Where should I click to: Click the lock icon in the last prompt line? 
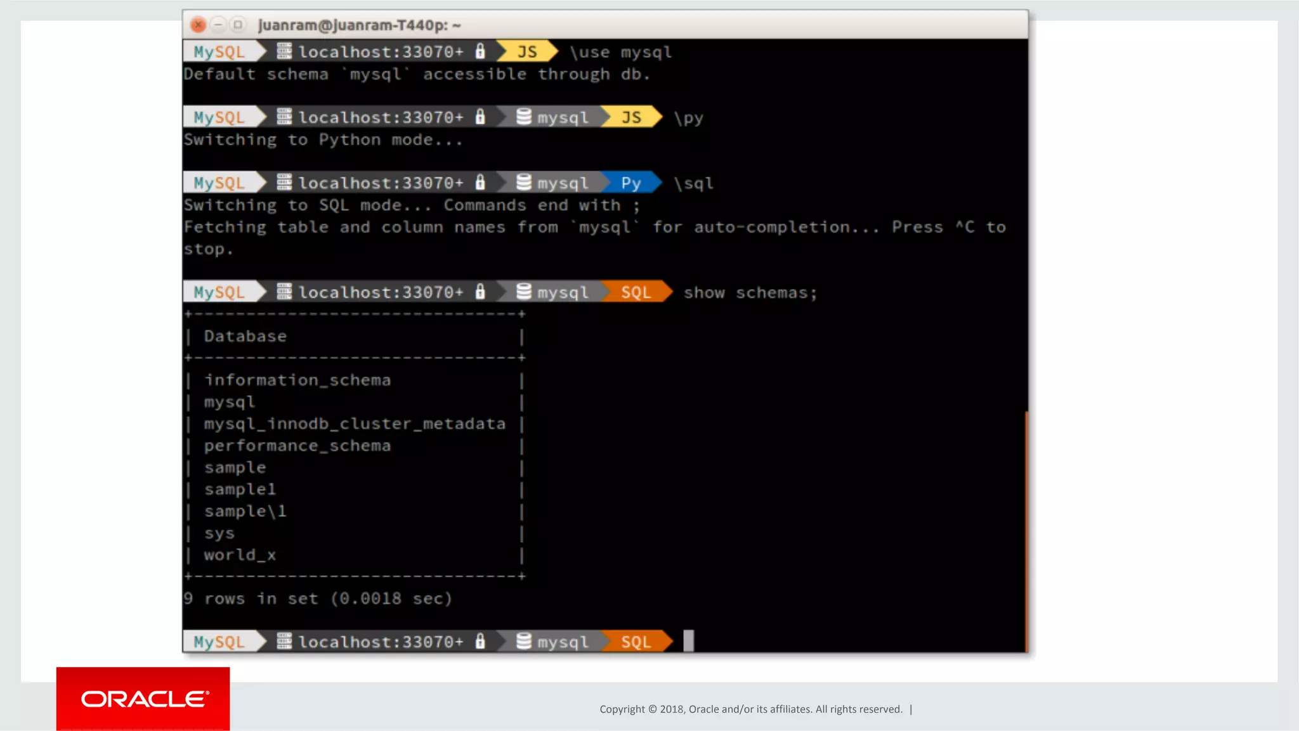pos(480,641)
